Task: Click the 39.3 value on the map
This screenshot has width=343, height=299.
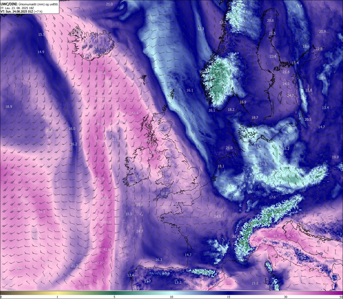Action: 42,212
